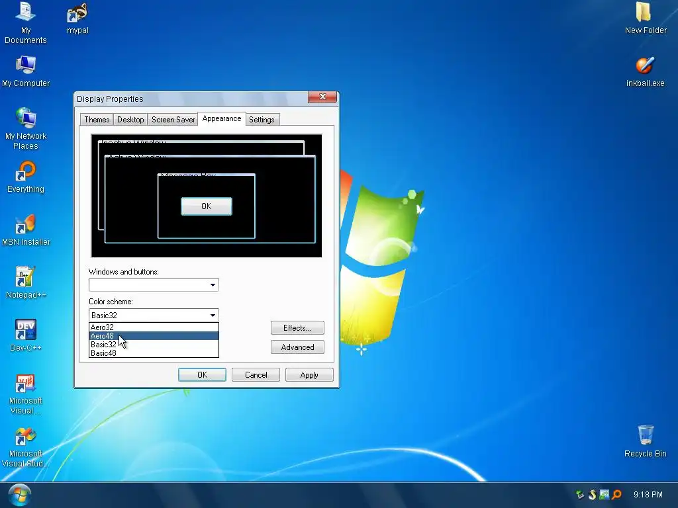Screen dimensions: 678x508
Task: Choose Aero32 from the color scheme list
Action: coord(154,327)
